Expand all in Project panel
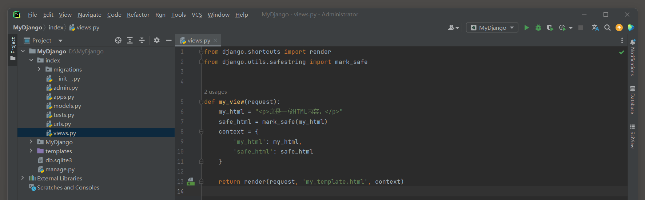This screenshot has width=645, height=200. click(130, 40)
